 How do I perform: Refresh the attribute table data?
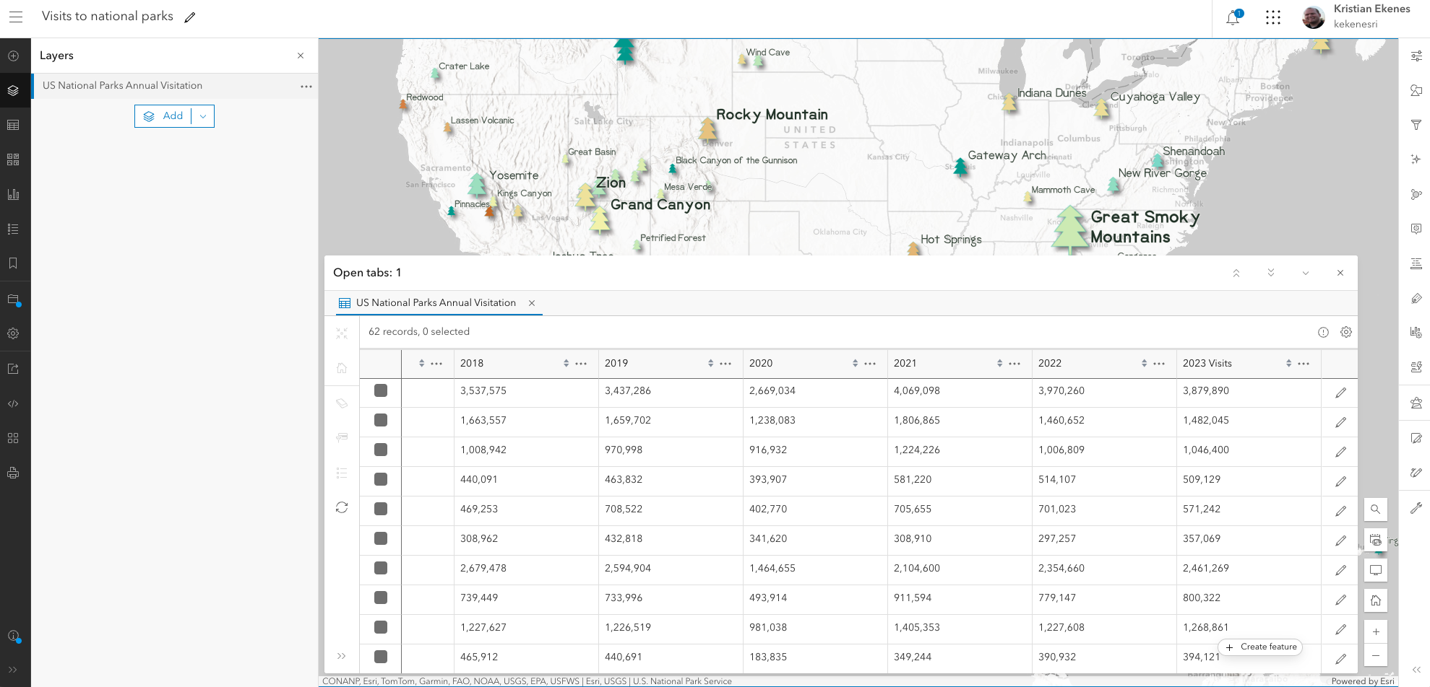click(x=342, y=507)
